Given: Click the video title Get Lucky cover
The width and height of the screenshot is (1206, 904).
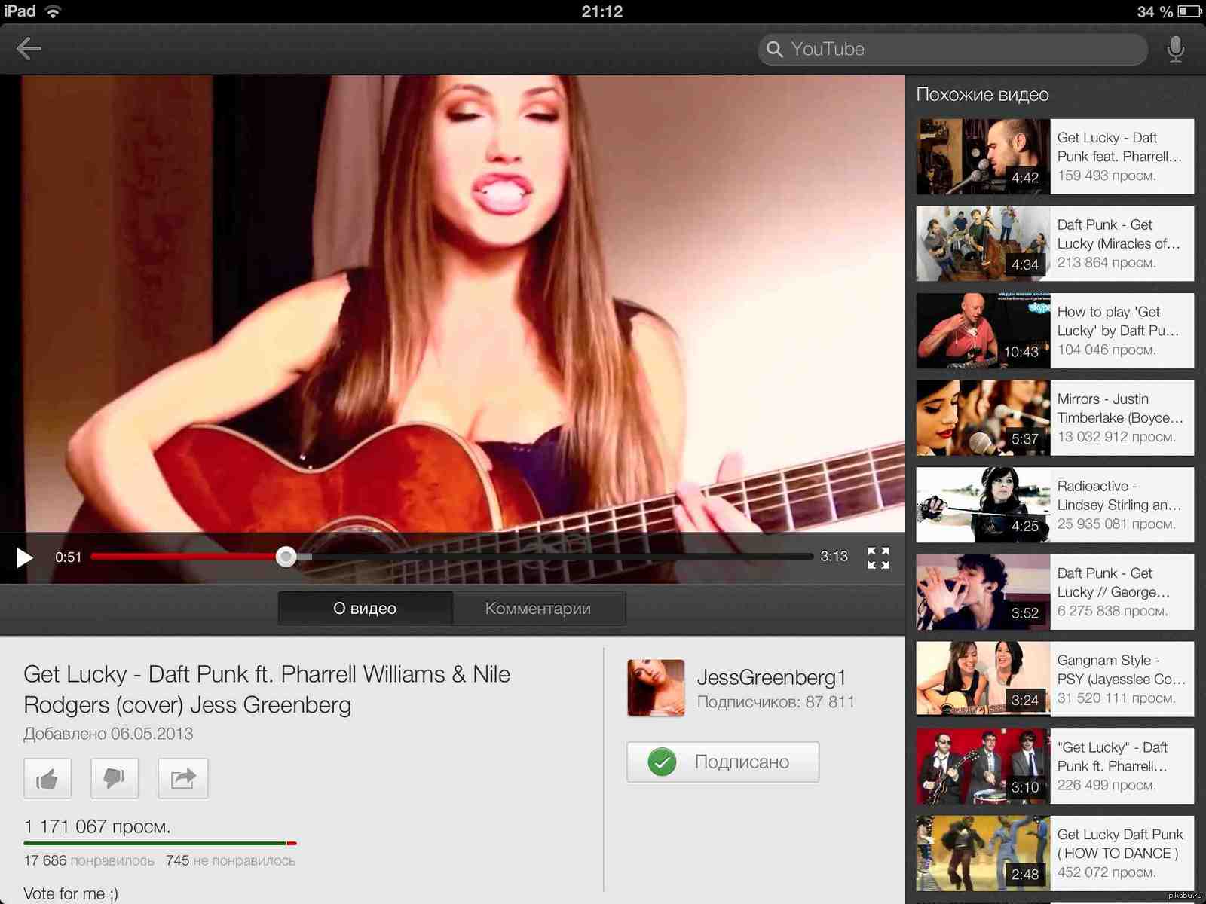Looking at the screenshot, I should 267,689.
